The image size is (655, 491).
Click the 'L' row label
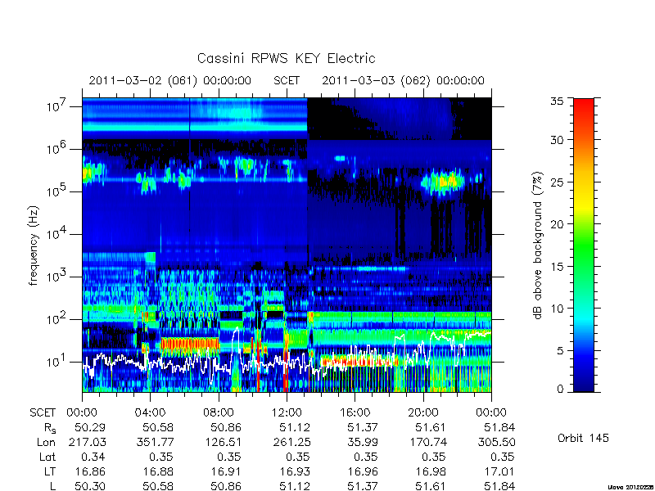(53, 486)
